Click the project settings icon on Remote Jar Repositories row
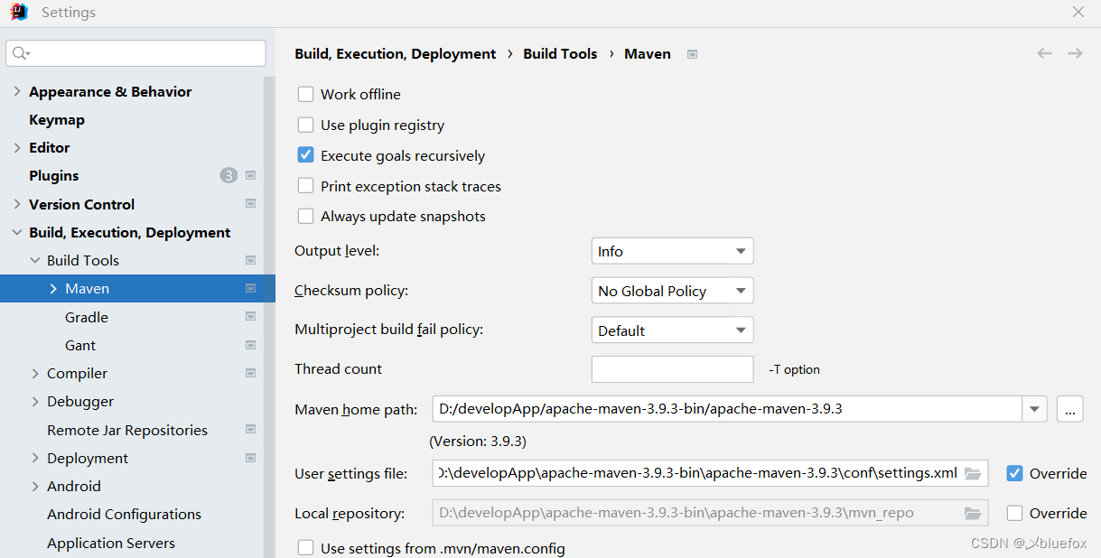The height and width of the screenshot is (558, 1101). [251, 430]
